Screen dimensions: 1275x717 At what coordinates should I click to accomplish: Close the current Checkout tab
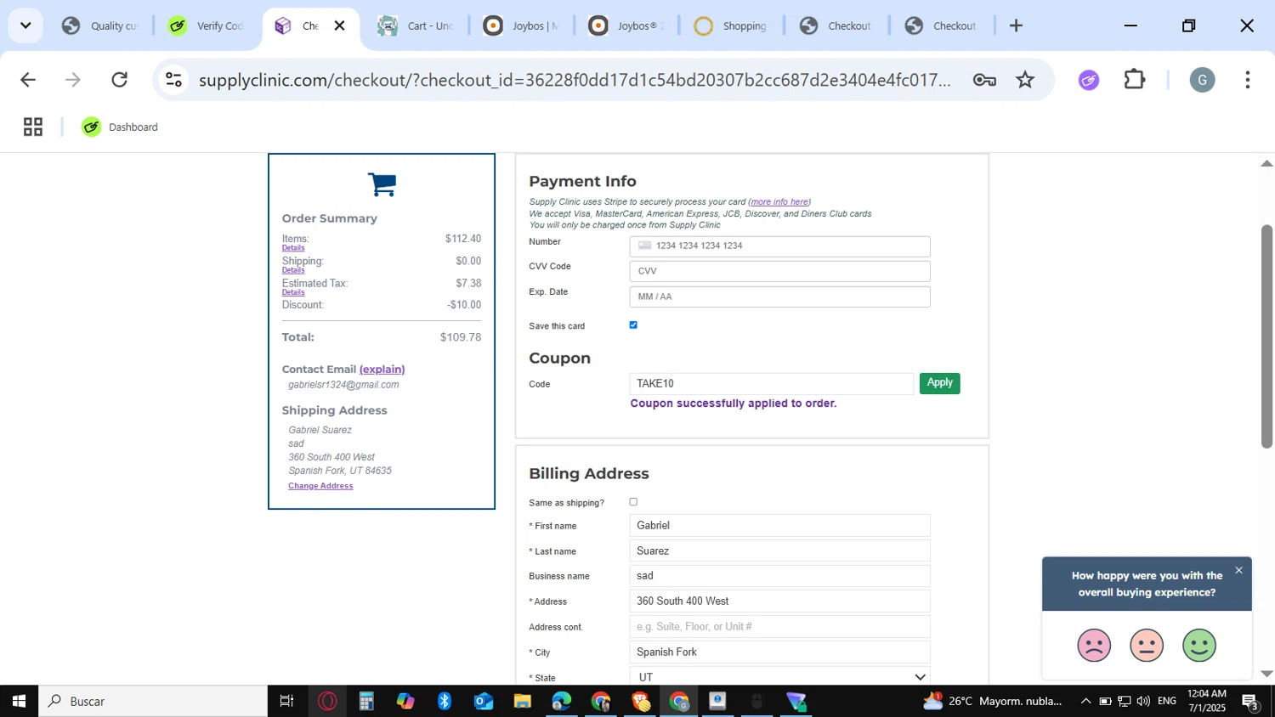[x=339, y=25]
